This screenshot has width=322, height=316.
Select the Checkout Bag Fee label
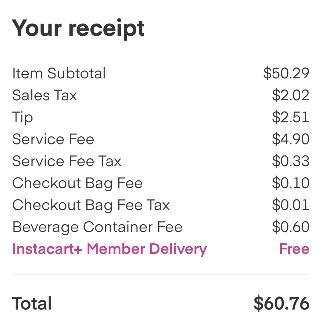[x=77, y=184]
